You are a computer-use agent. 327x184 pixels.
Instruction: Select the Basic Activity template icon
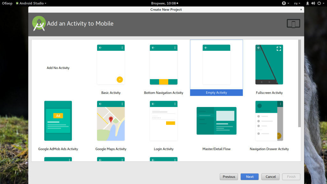(x=111, y=65)
